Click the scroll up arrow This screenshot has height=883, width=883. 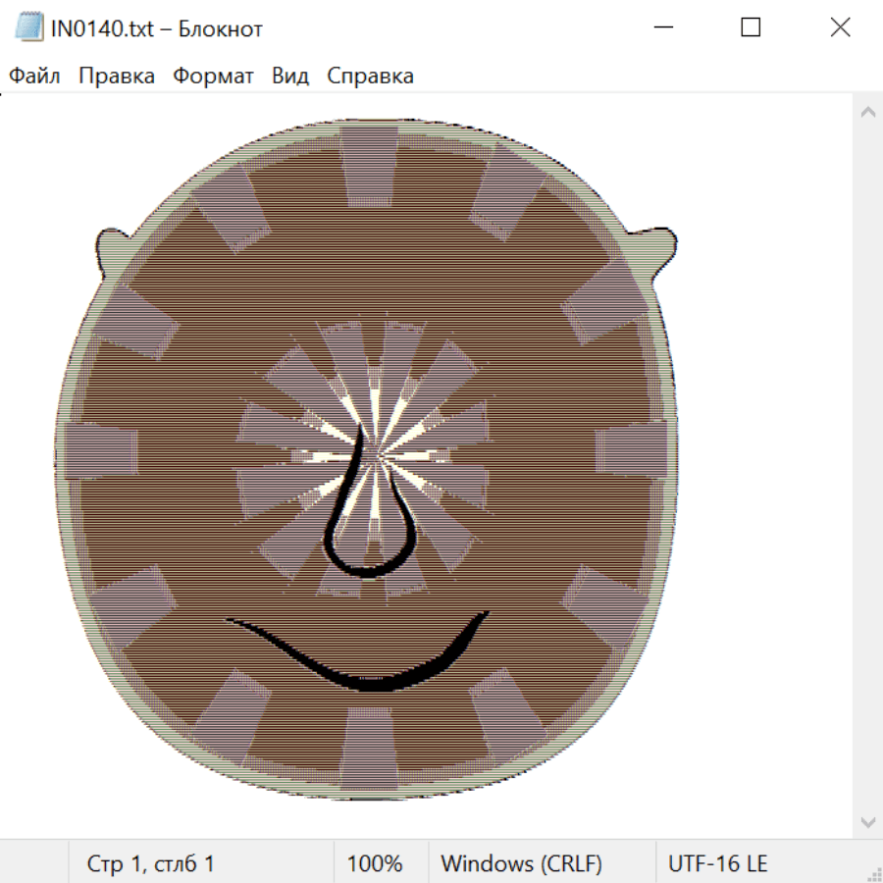pos(867,112)
